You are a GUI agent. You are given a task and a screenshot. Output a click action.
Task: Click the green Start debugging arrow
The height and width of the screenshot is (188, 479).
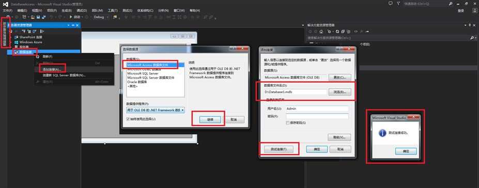71,17
